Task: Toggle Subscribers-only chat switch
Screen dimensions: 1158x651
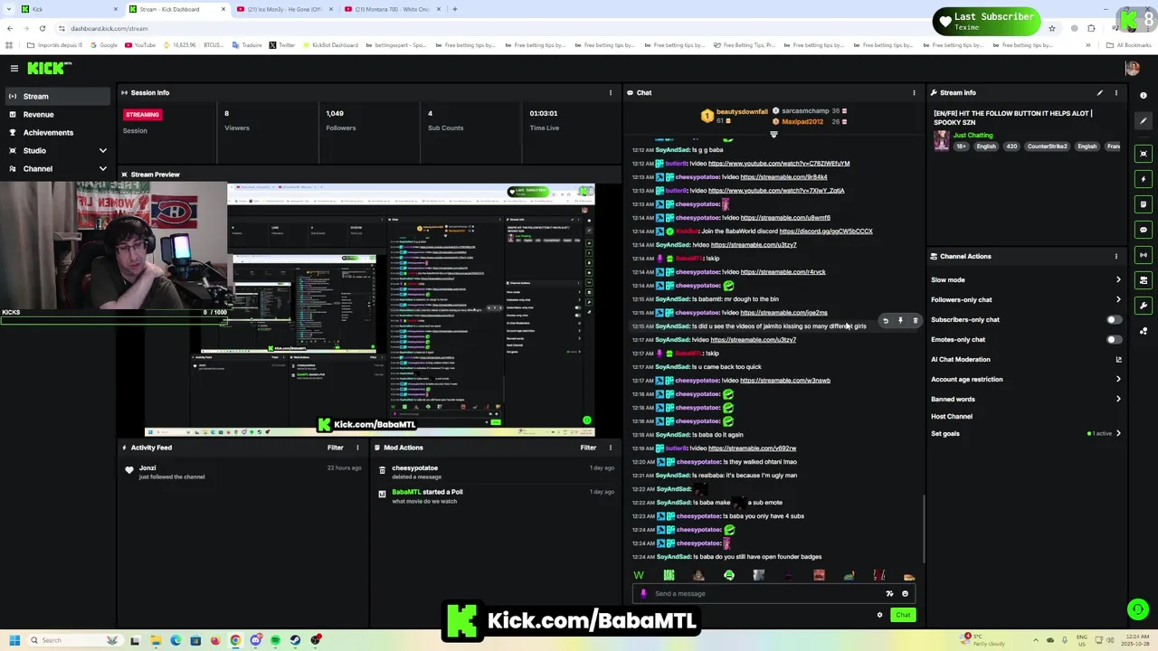Action: tap(1114, 319)
